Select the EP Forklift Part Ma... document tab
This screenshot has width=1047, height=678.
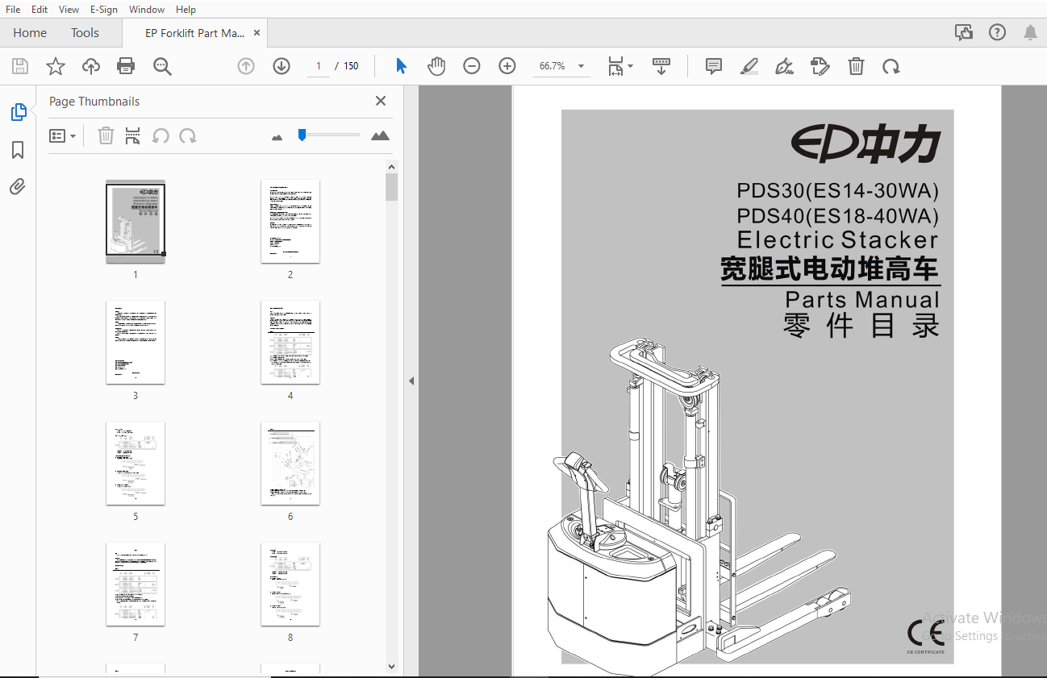click(194, 33)
